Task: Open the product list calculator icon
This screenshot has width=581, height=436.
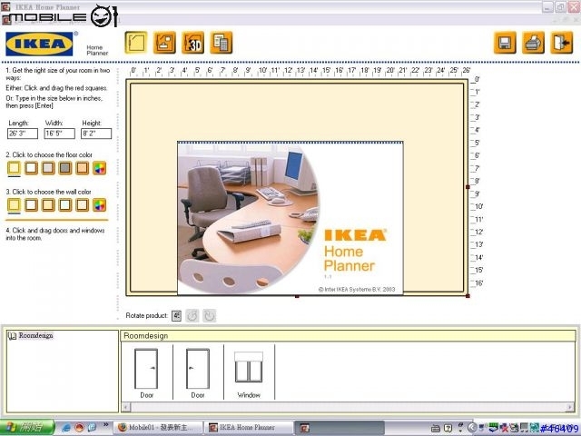Action: pos(222,43)
